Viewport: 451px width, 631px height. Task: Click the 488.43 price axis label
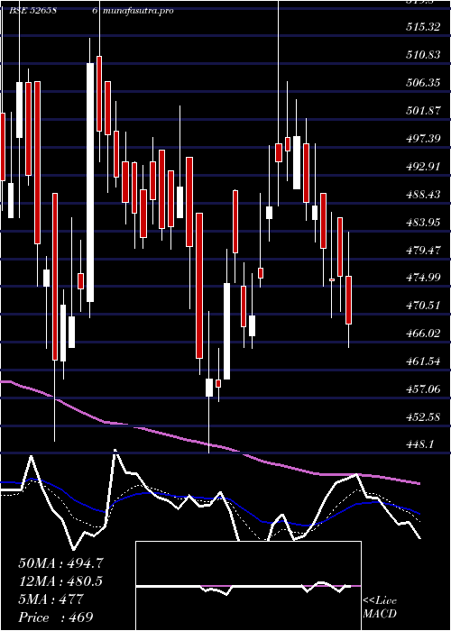(422, 195)
